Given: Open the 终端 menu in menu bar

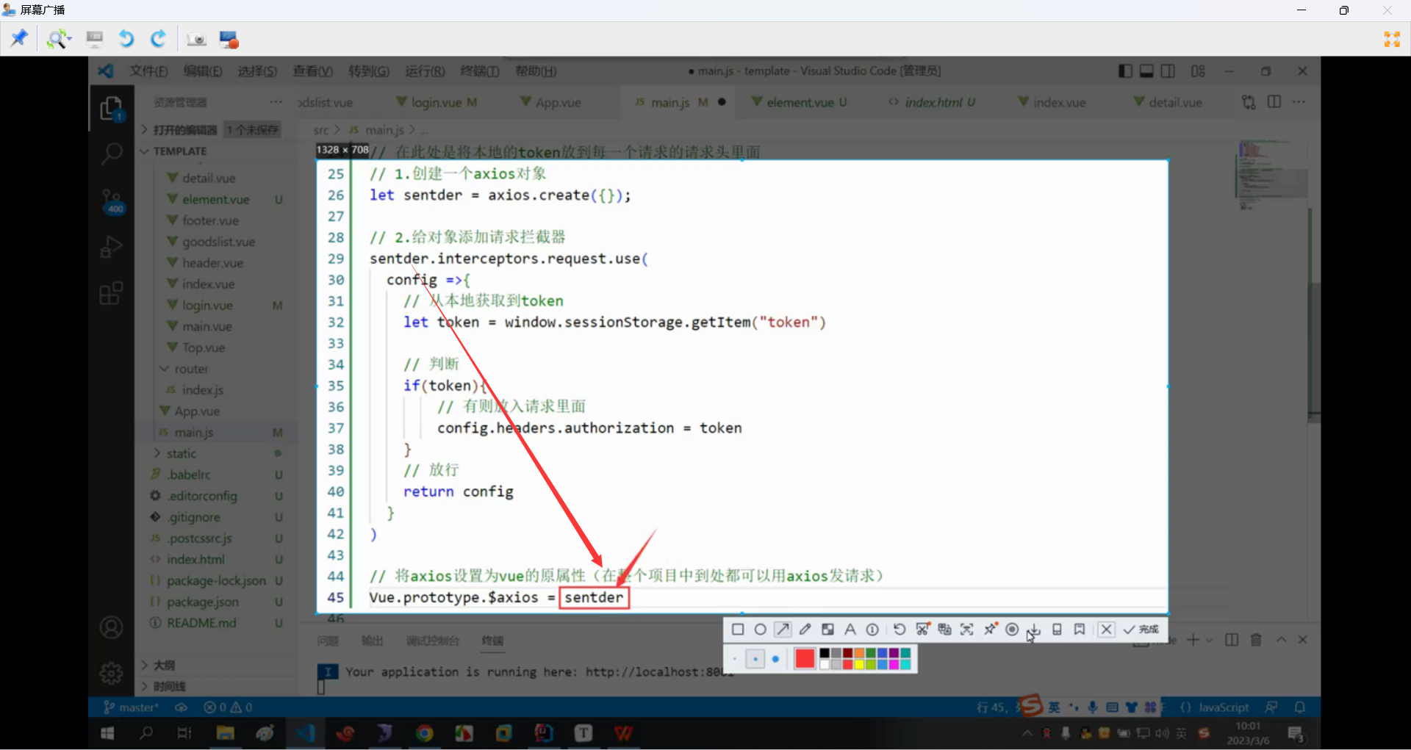Looking at the screenshot, I should 479,71.
